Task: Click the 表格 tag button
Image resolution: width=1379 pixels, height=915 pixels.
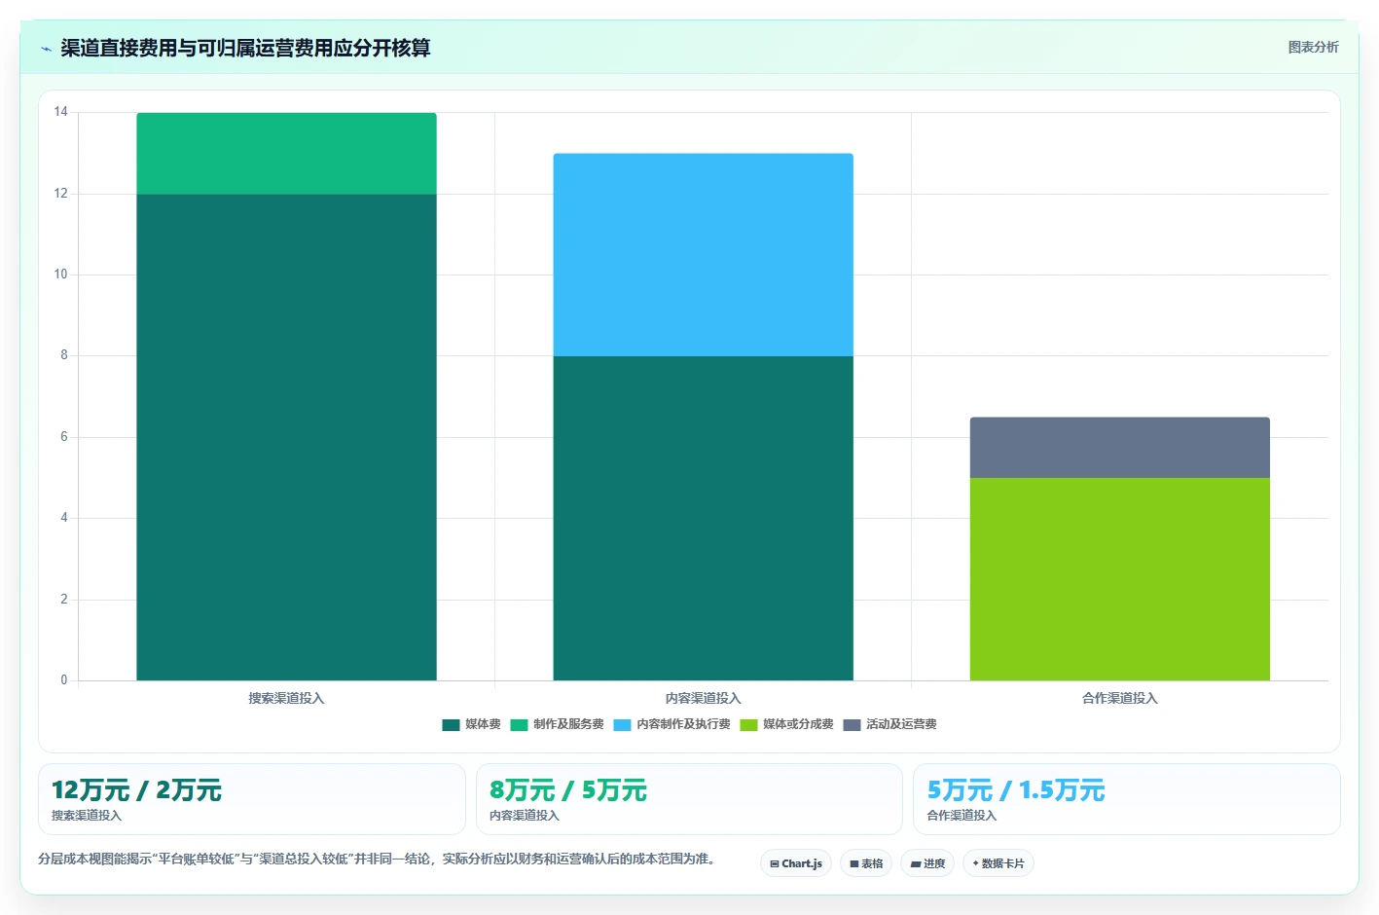Action: [x=866, y=863]
